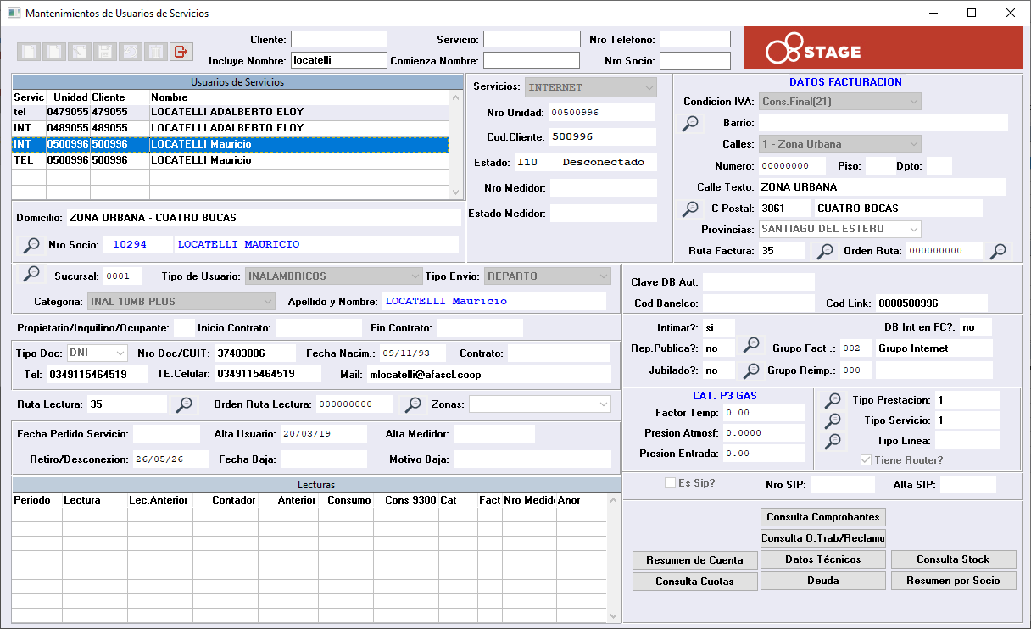Toggle the Es Sip checkbox
This screenshot has width=1031, height=629.
coord(670,483)
